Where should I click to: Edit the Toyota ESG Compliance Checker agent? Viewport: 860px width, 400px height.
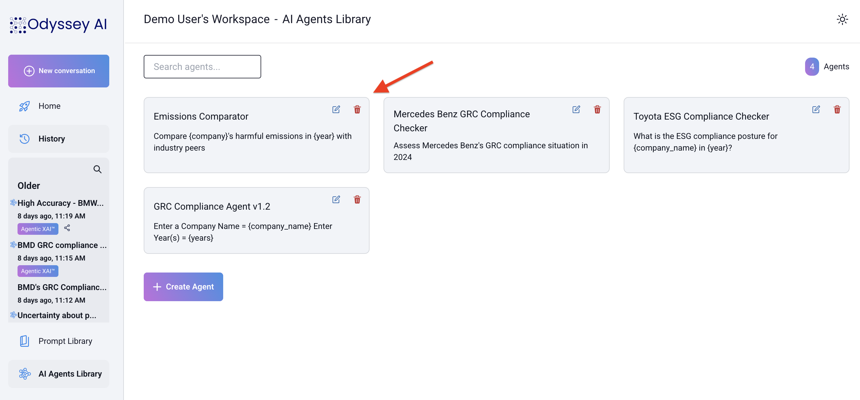[816, 110]
